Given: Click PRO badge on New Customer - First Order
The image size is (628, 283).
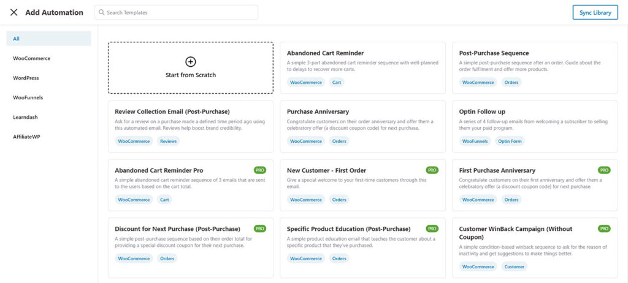Looking at the screenshot, I should click(x=432, y=170).
